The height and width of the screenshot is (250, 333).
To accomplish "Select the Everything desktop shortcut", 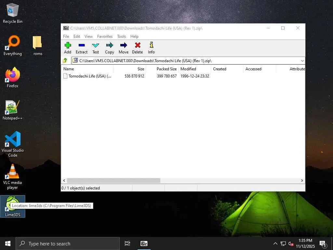I will click(13, 46).
